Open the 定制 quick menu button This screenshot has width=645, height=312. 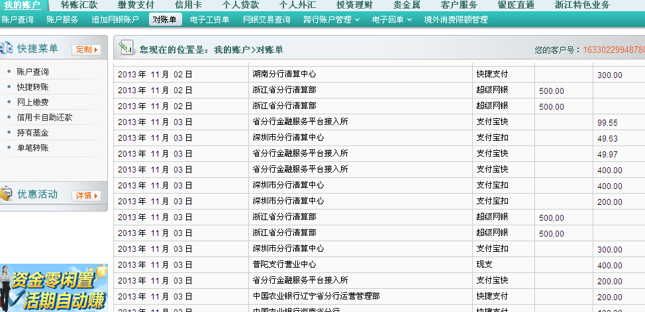[87, 50]
